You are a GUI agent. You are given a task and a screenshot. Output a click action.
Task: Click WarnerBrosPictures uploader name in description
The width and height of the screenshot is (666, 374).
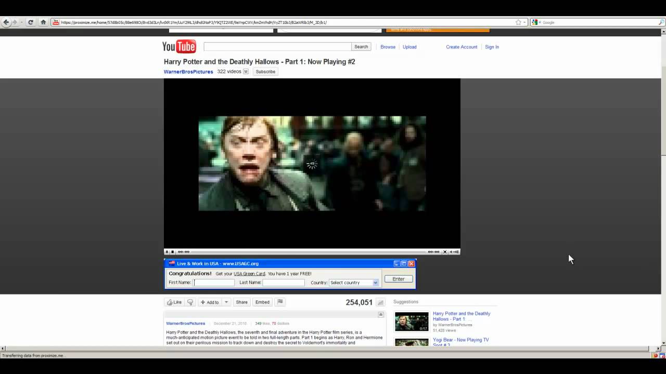click(x=186, y=324)
